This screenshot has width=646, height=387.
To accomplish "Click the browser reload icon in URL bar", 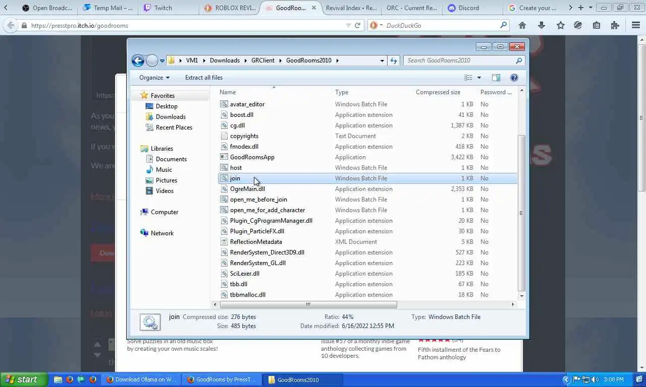I will (358, 25).
